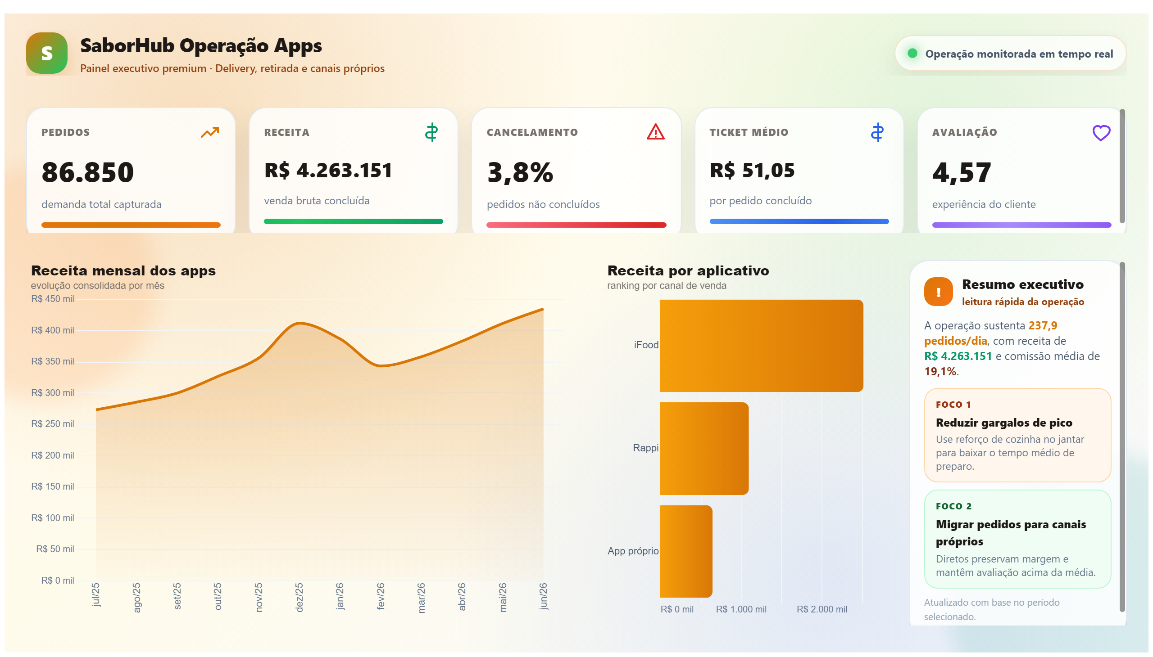Click the 'R$ 2.000 mil' x-axis label
Screen dimensions: 1153x657
pos(822,609)
